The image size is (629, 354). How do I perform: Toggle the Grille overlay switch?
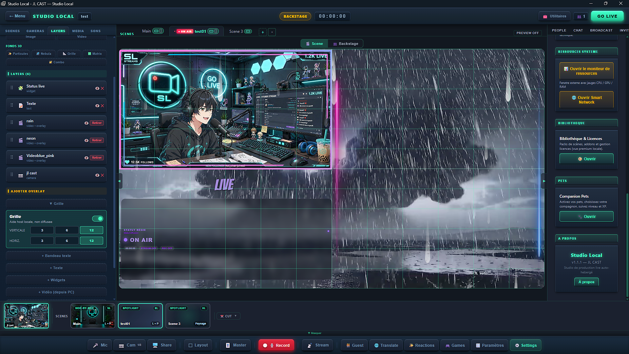[98, 219]
